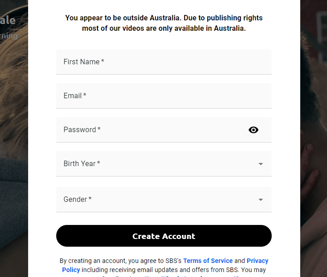
Task: Select the Password input field
Action: coord(164,130)
